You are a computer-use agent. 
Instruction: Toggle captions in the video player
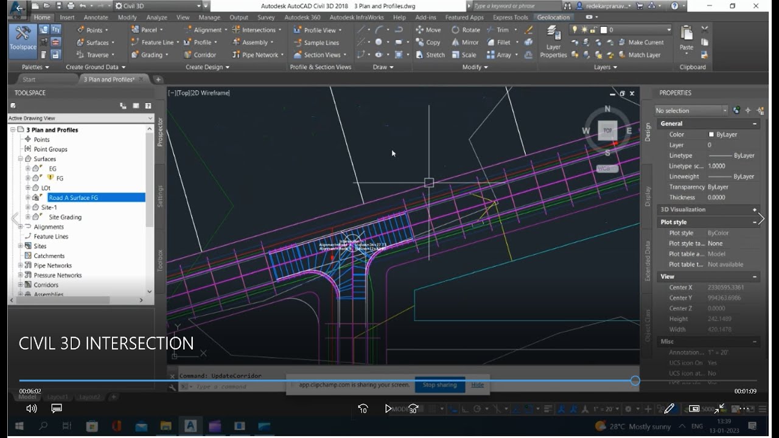tap(57, 409)
